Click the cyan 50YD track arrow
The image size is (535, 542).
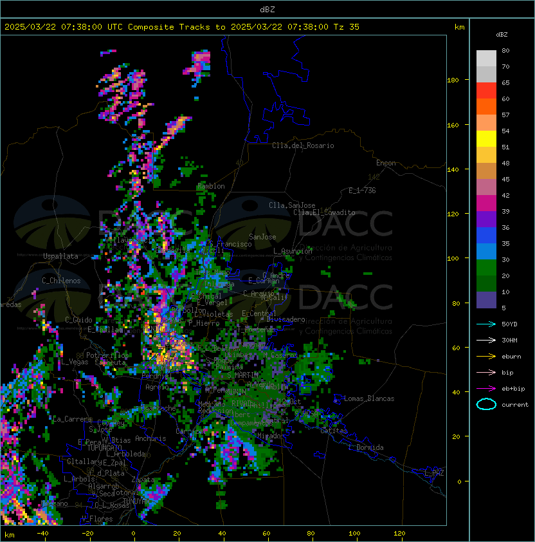(486, 324)
